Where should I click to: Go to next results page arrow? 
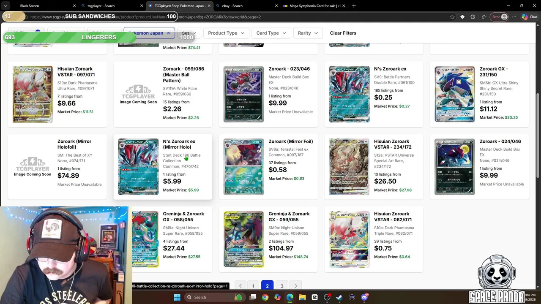coord(296,286)
